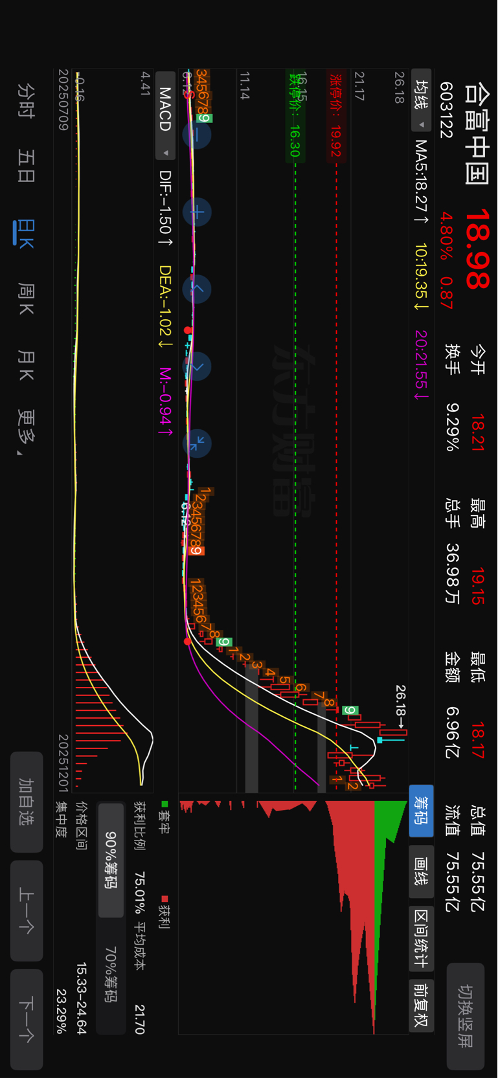Screen dimensions: 498x1078
Task: Tap the M:-0.94 reading
Action: click(166, 401)
